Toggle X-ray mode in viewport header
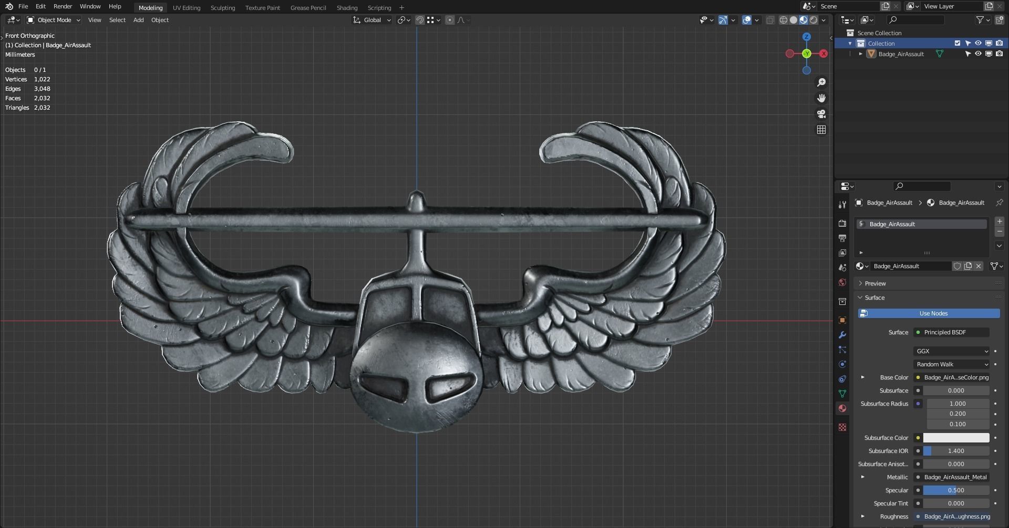Image resolution: width=1009 pixels, height=528 pixels. coord(770,20)
